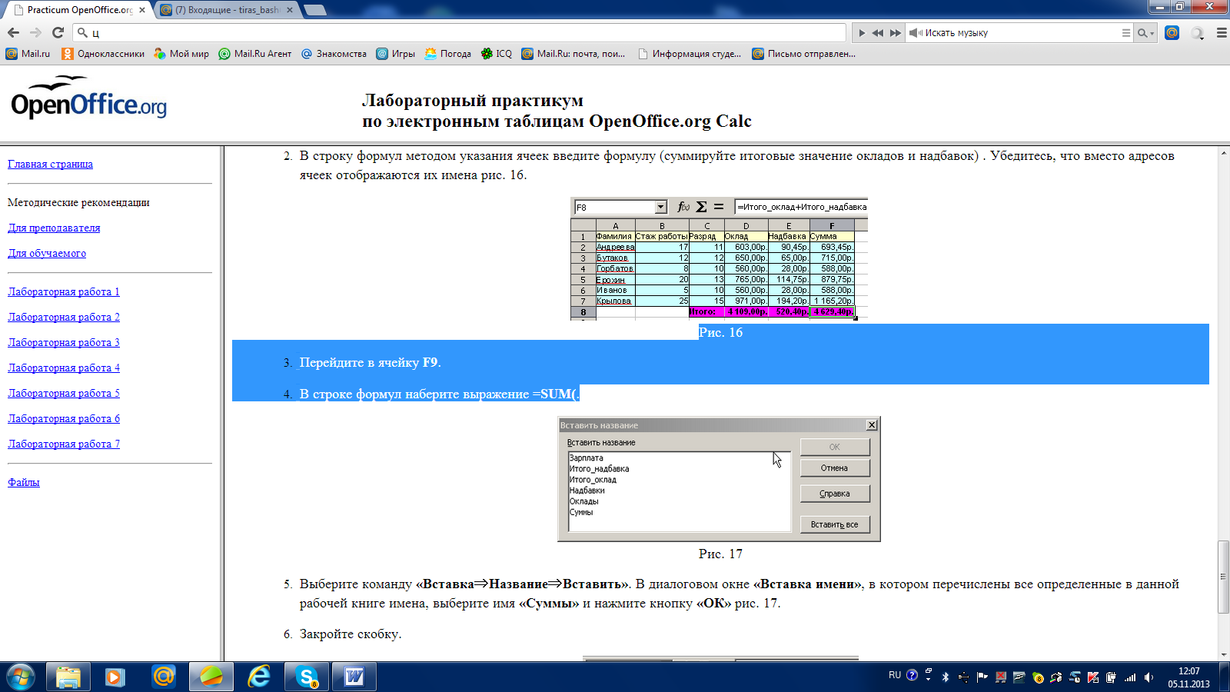
Task: Open the Mail.Ru: почта bookmark
Action: coord(573,54)
